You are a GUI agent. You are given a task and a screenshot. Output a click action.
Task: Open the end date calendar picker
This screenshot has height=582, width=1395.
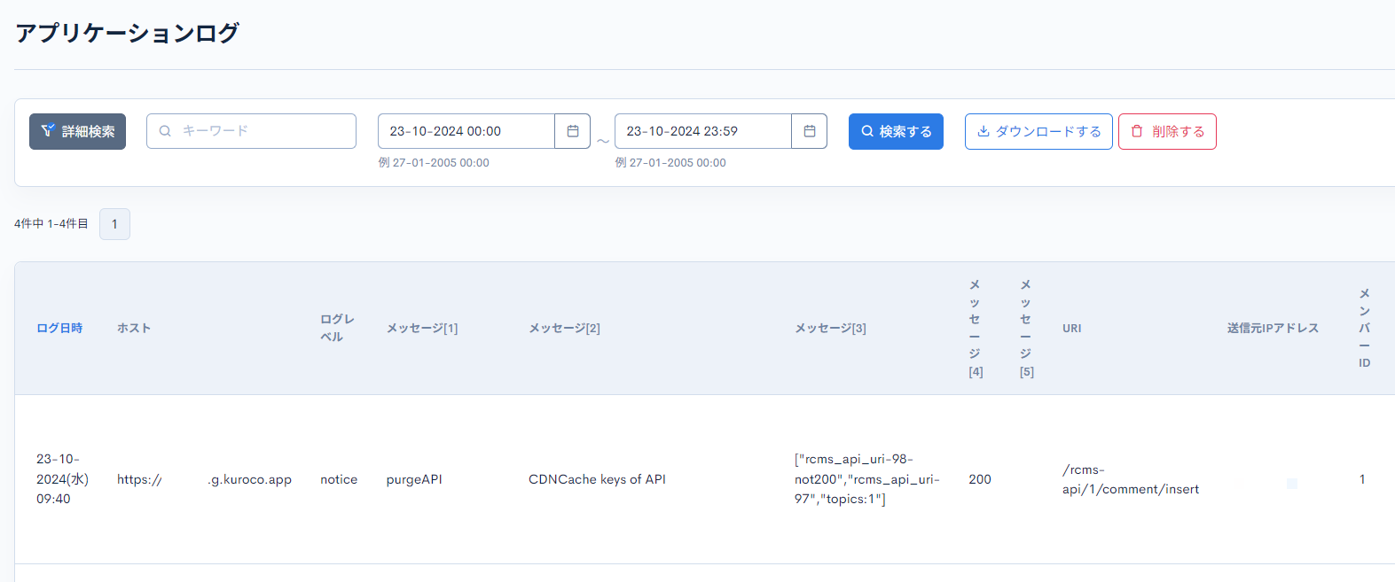point(810,131)
